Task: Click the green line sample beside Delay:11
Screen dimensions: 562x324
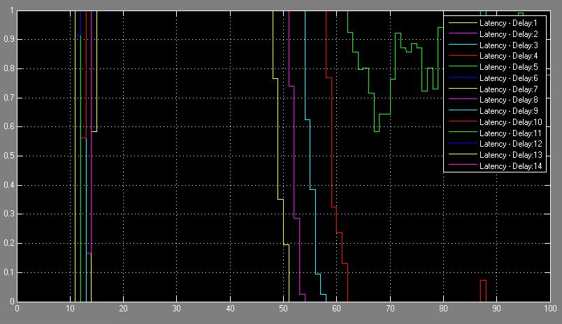Action: click(461, 133)
